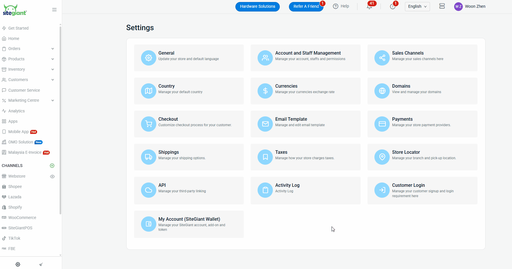Open the English language dropdown
Image resolution: width=512 pixels, height=269 pixels.
point(417,6)
